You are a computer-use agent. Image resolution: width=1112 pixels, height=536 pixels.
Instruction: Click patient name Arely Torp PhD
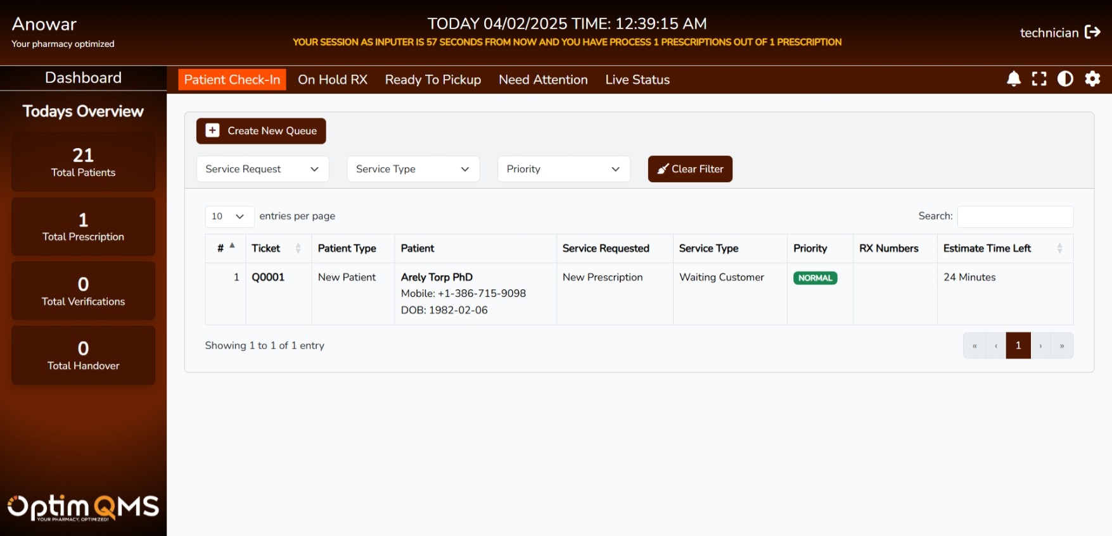[x=437, y=277]
